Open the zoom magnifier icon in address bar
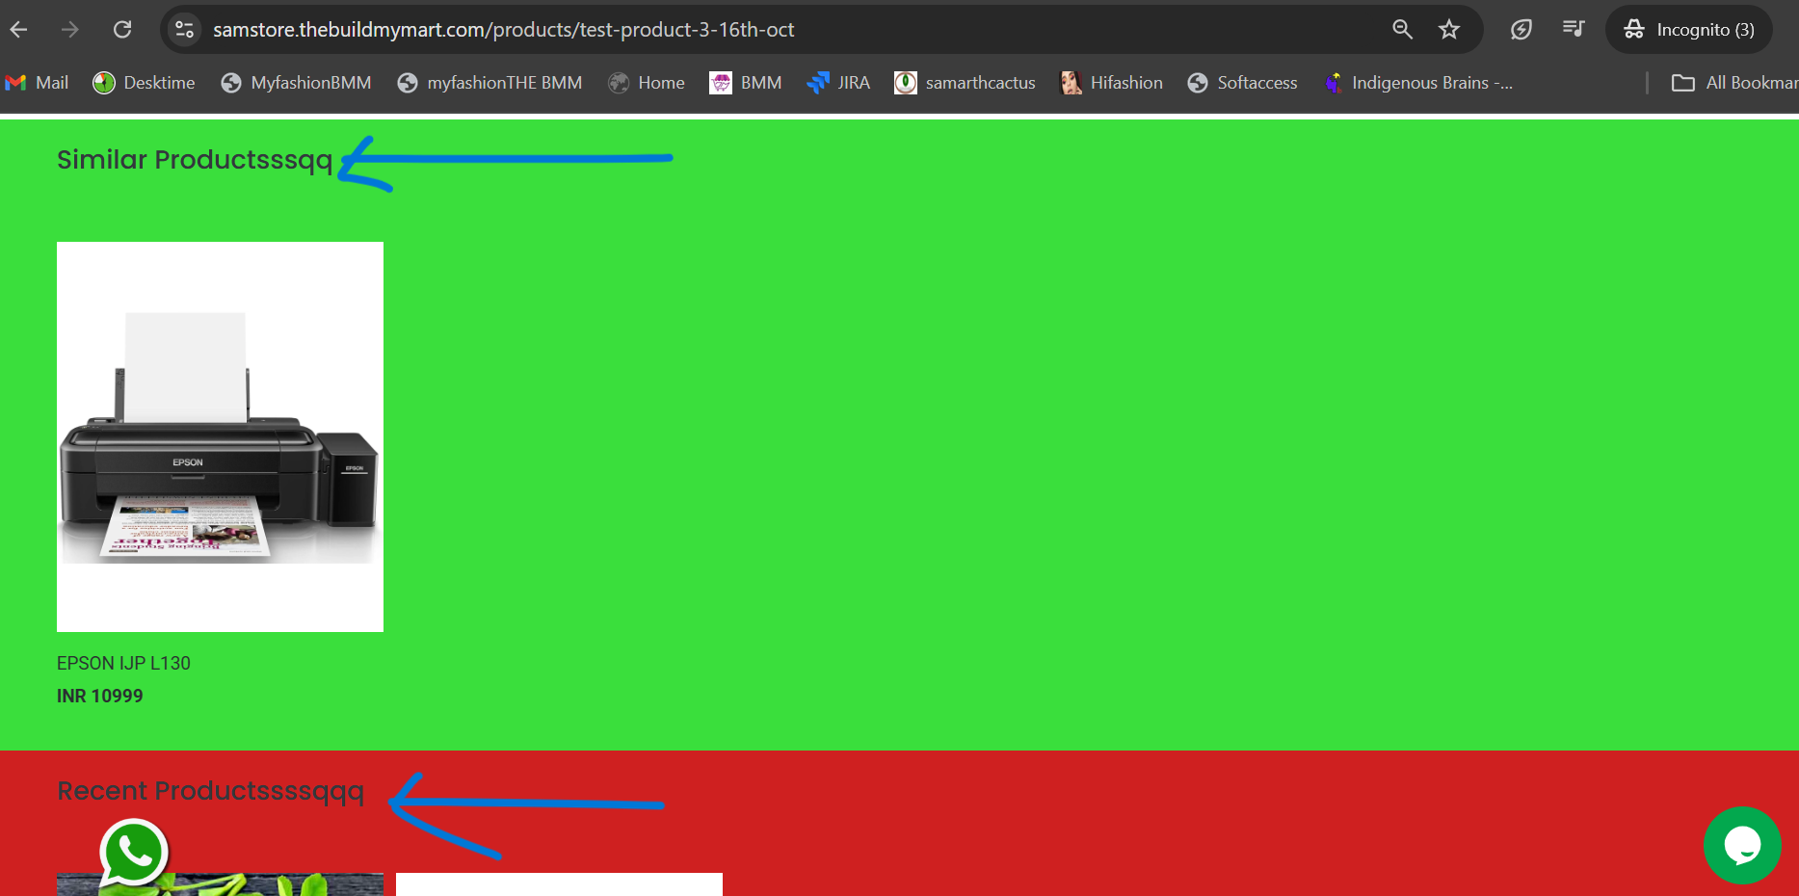The width and height of the screenshot is (1799, 896). [1402, 30]
